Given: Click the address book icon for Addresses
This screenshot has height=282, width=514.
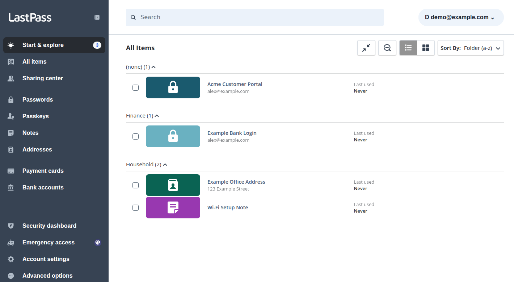Looking at the screenshot, I should tap(11, 150).
